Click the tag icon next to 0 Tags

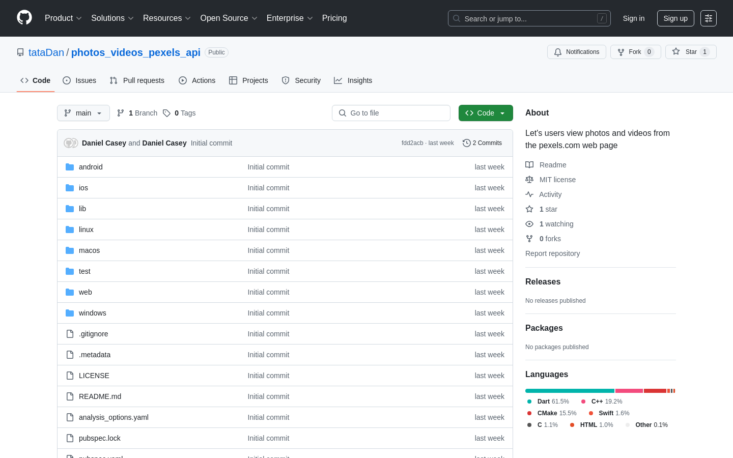click(166, 113)
